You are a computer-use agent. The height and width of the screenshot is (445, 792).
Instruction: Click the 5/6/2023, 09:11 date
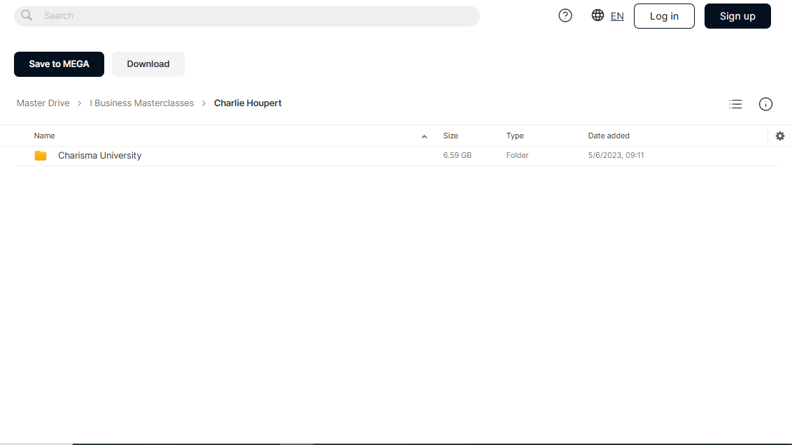(616, 155)
